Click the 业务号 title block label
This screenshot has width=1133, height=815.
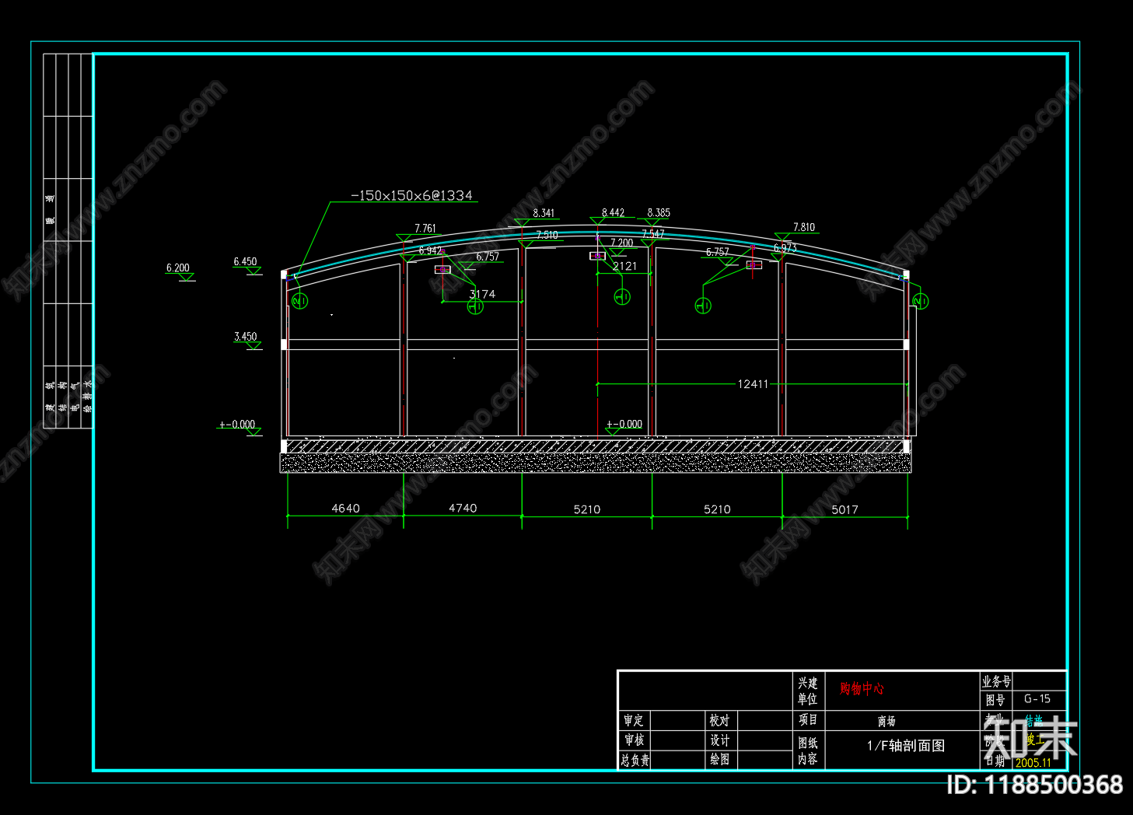[x=996, y=682]
